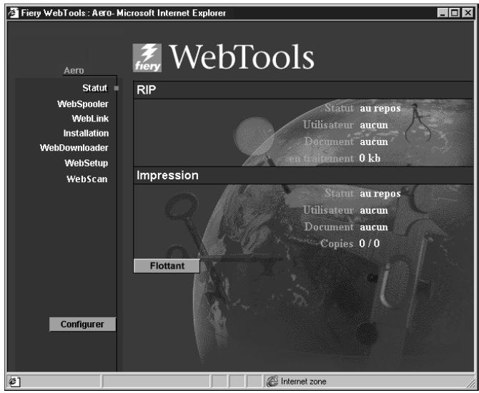Open WebScan from the sidebar

[x=87, y=179]
